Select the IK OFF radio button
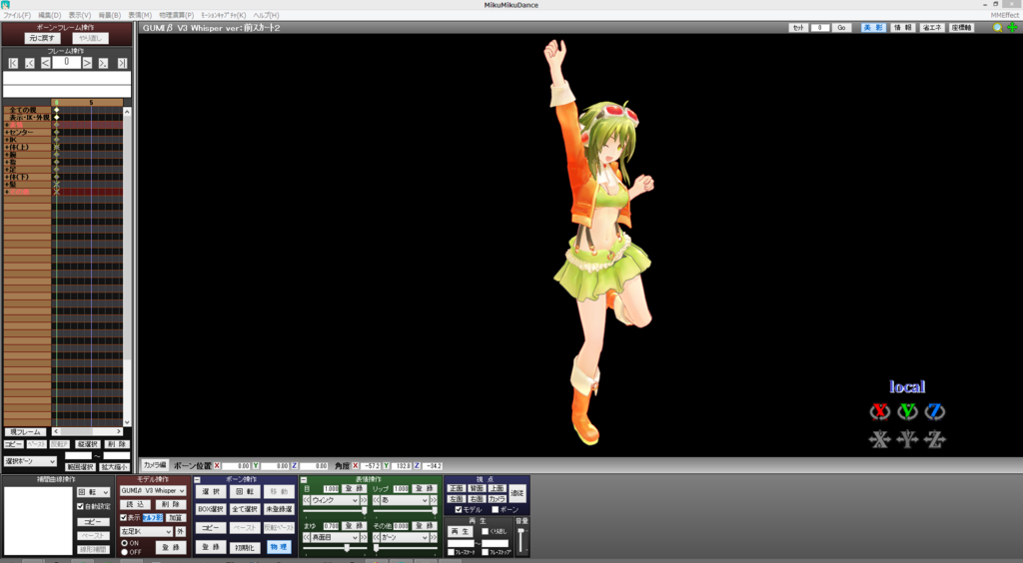 coord(125,552)
